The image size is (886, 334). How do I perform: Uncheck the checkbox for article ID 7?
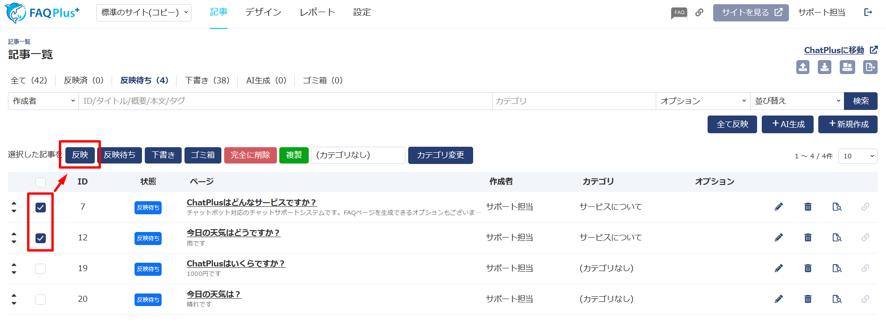pyautogui.click(x=41, y=207)
